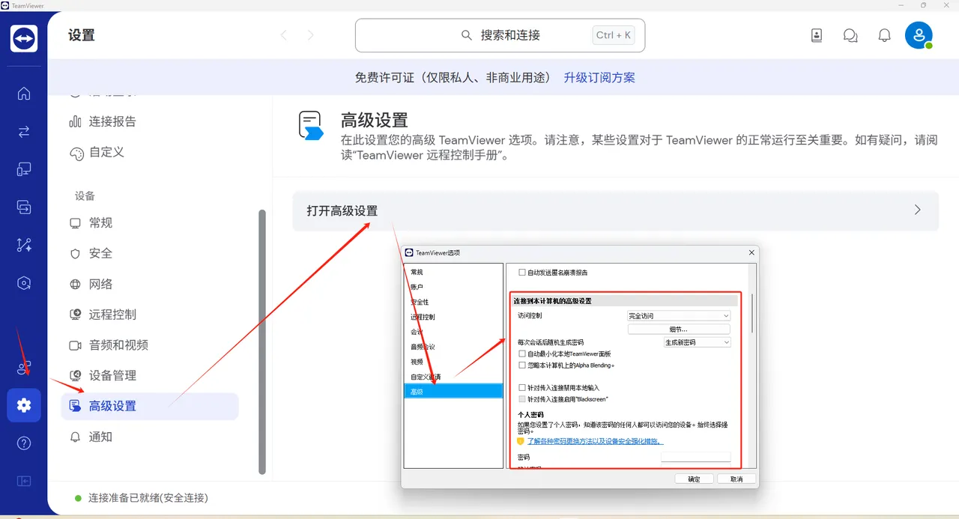
Task: Open the help question mark icon
Action: pos(24,443)
